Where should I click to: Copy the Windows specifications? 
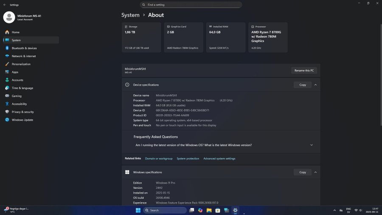click(x=302, y=172)
